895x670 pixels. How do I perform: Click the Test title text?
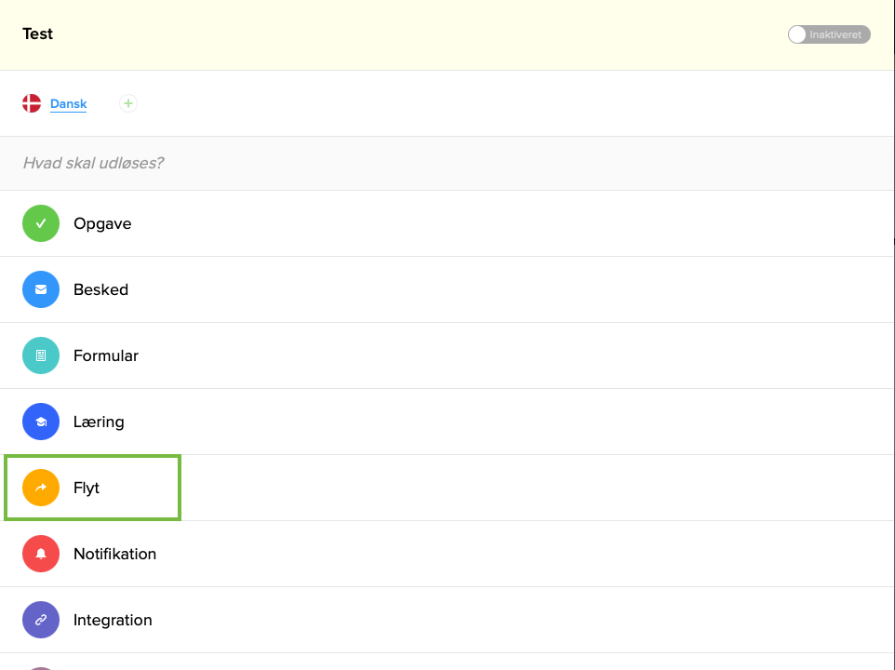(38, 33)
